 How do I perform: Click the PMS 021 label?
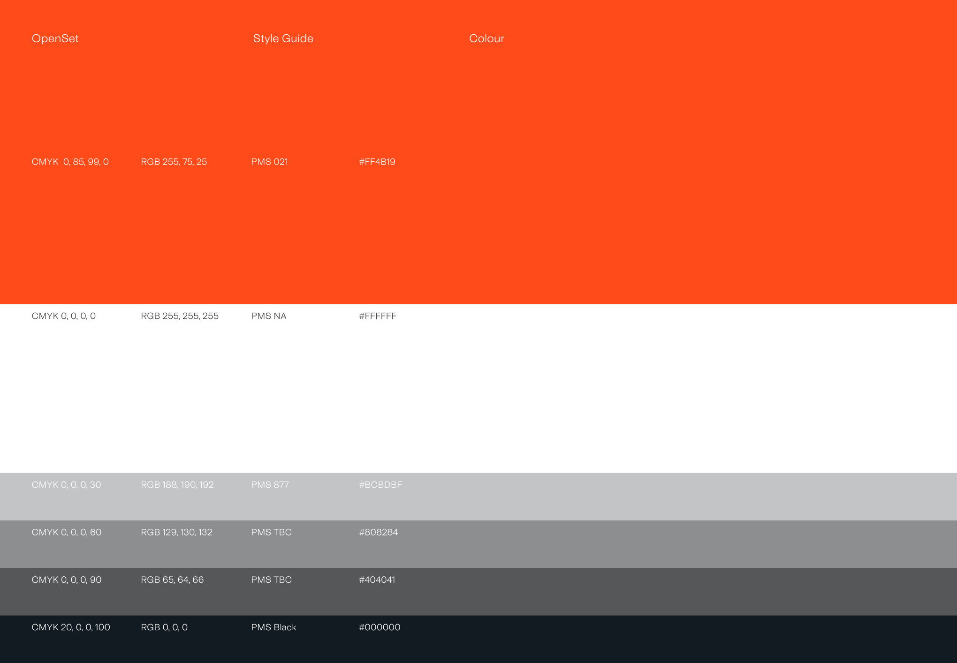pos(269,162)
